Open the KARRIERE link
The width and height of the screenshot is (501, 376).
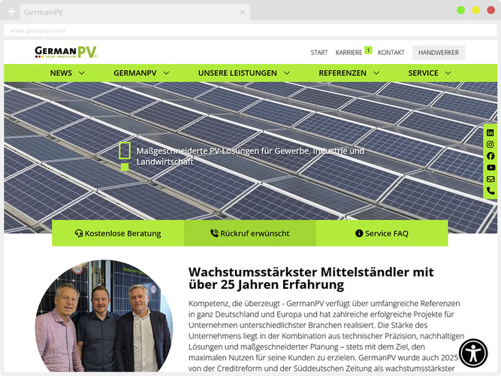click(349, 53)
